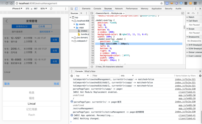
Task: Open the 92% zoom dropdown
Action: 44,9
